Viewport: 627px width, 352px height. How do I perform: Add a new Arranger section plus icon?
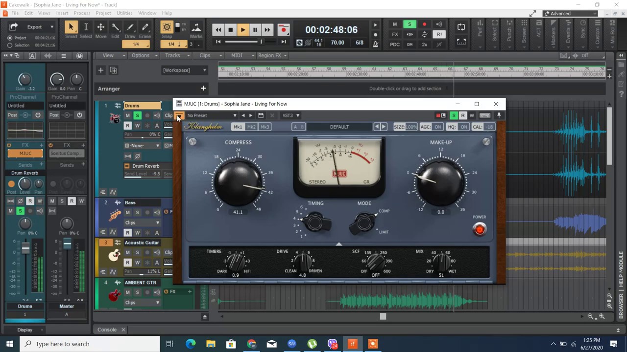point(203,88)
